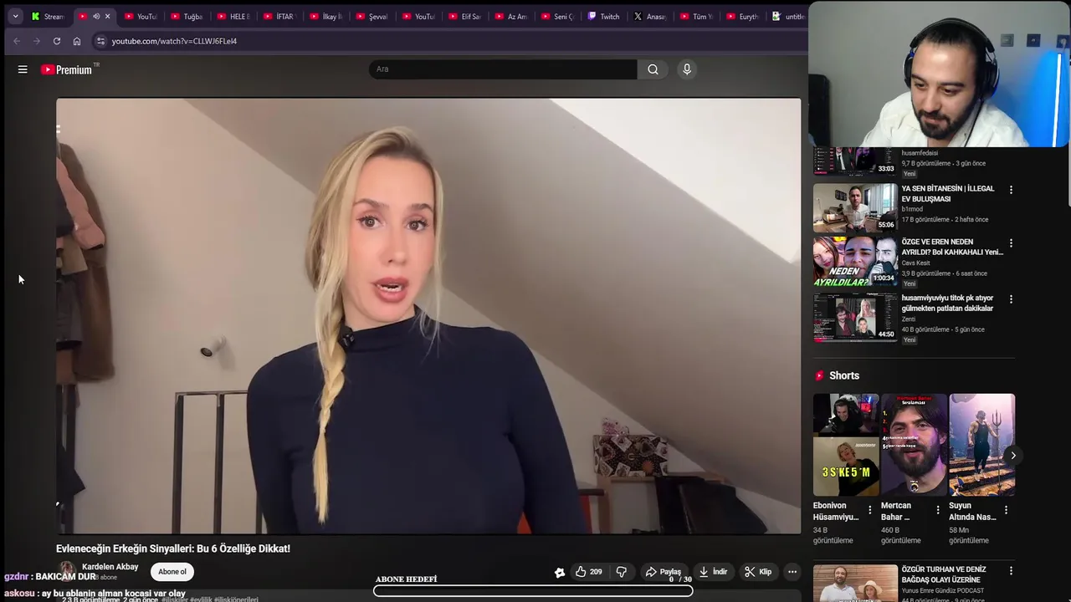Open the 'Mertcan Bahar' Short
The image size is (1071, 602).
(914, 445)
